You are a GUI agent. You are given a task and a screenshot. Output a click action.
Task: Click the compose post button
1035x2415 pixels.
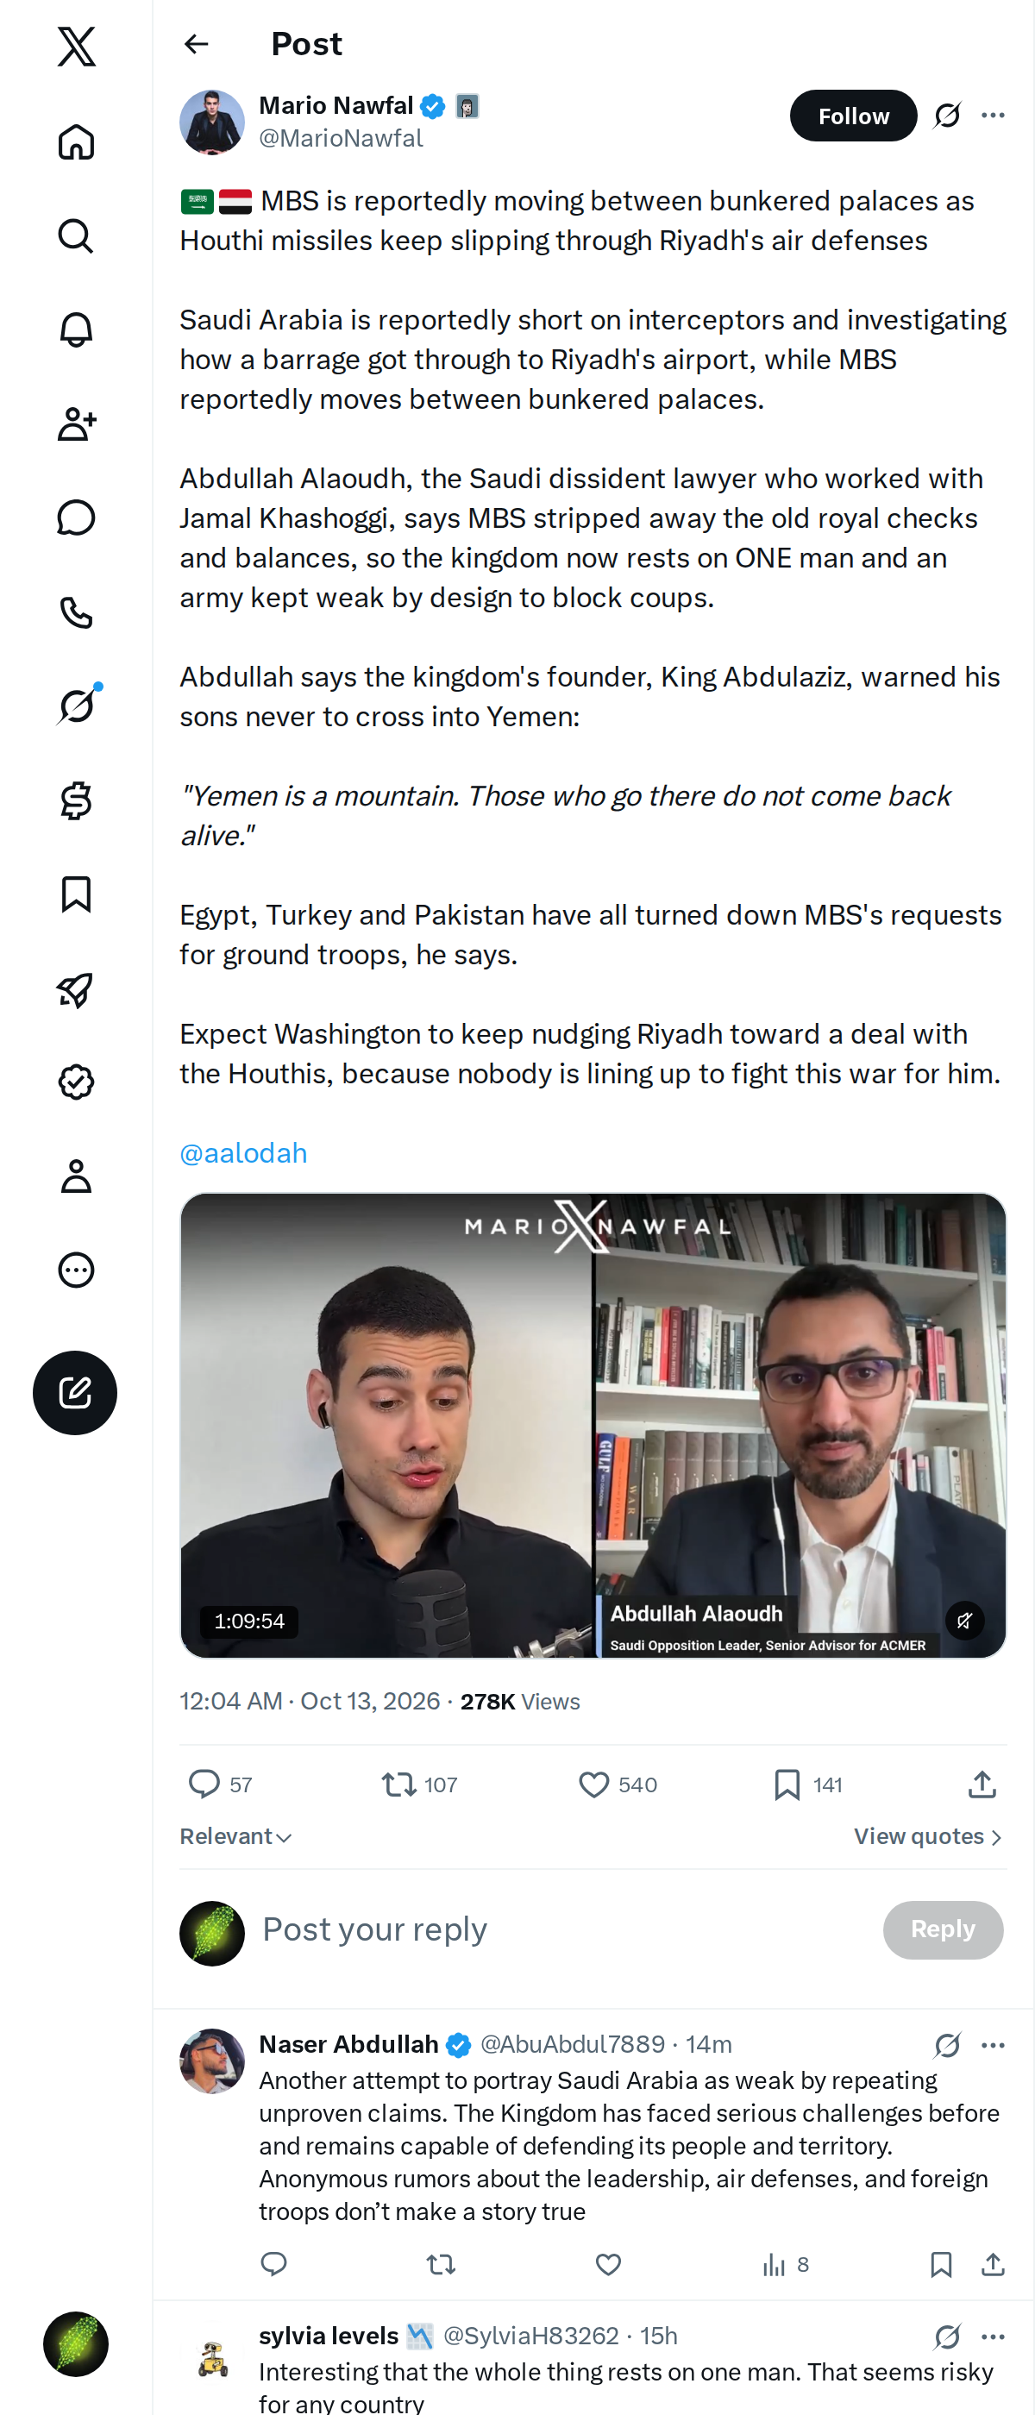pyautogui.click(x=75, y=1392)
